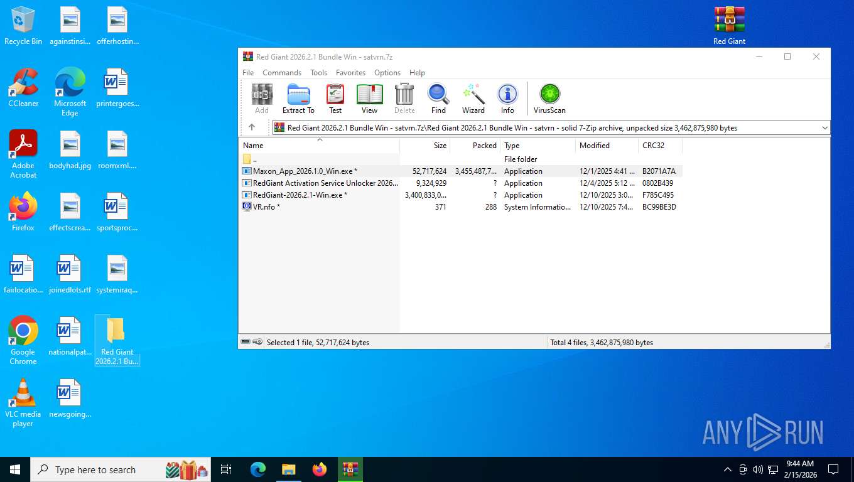Select joinedlots.rtf desktop file
Image resolution: width=854 pixels, height=482 pixels.
coord(70,275)
